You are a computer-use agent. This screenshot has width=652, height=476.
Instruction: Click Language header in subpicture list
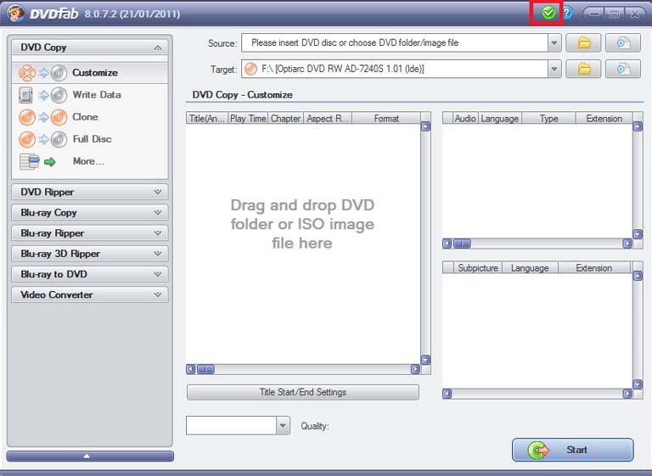530,268
